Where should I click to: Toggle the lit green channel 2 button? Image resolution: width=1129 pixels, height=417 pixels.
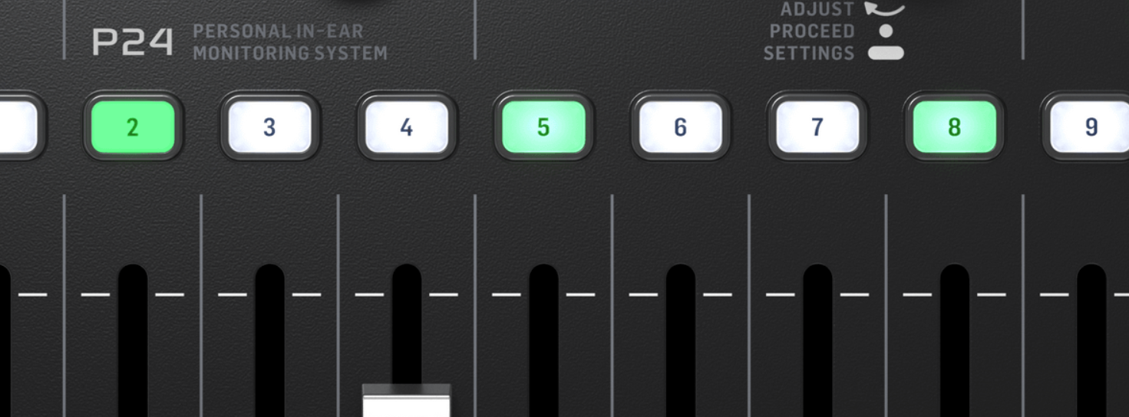click(x=133, y=126)
